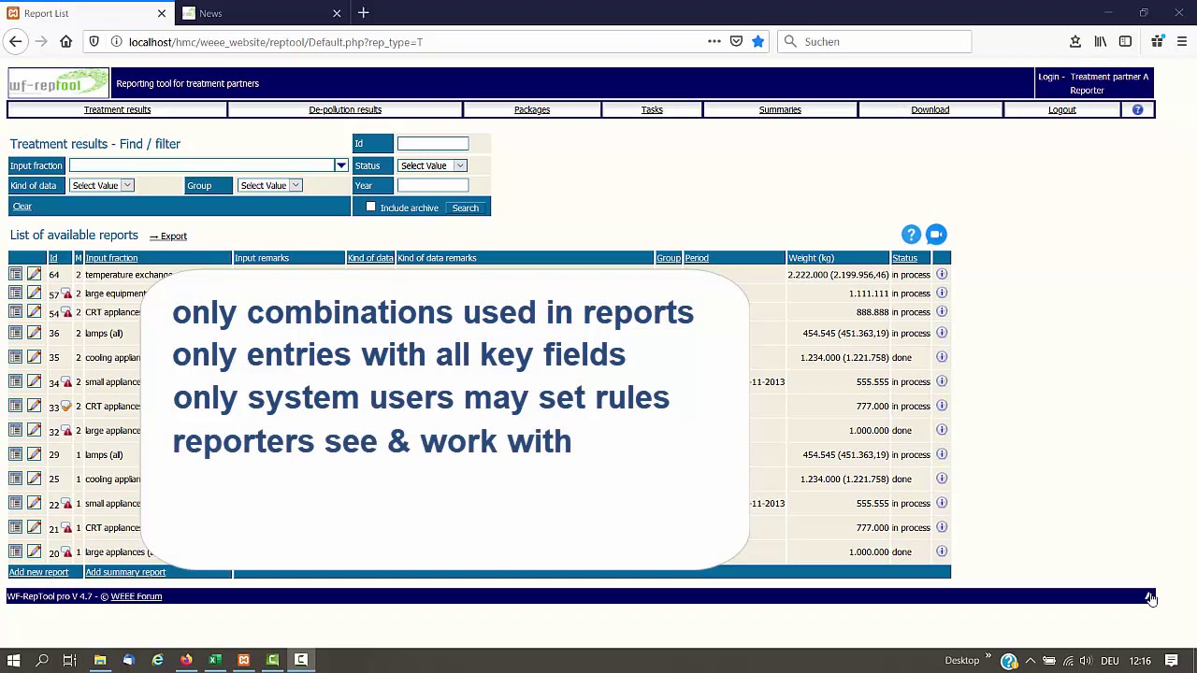Sort by Kind of data column header
The height and width of the screenshot is (673, 1197).
coord(370,258)
